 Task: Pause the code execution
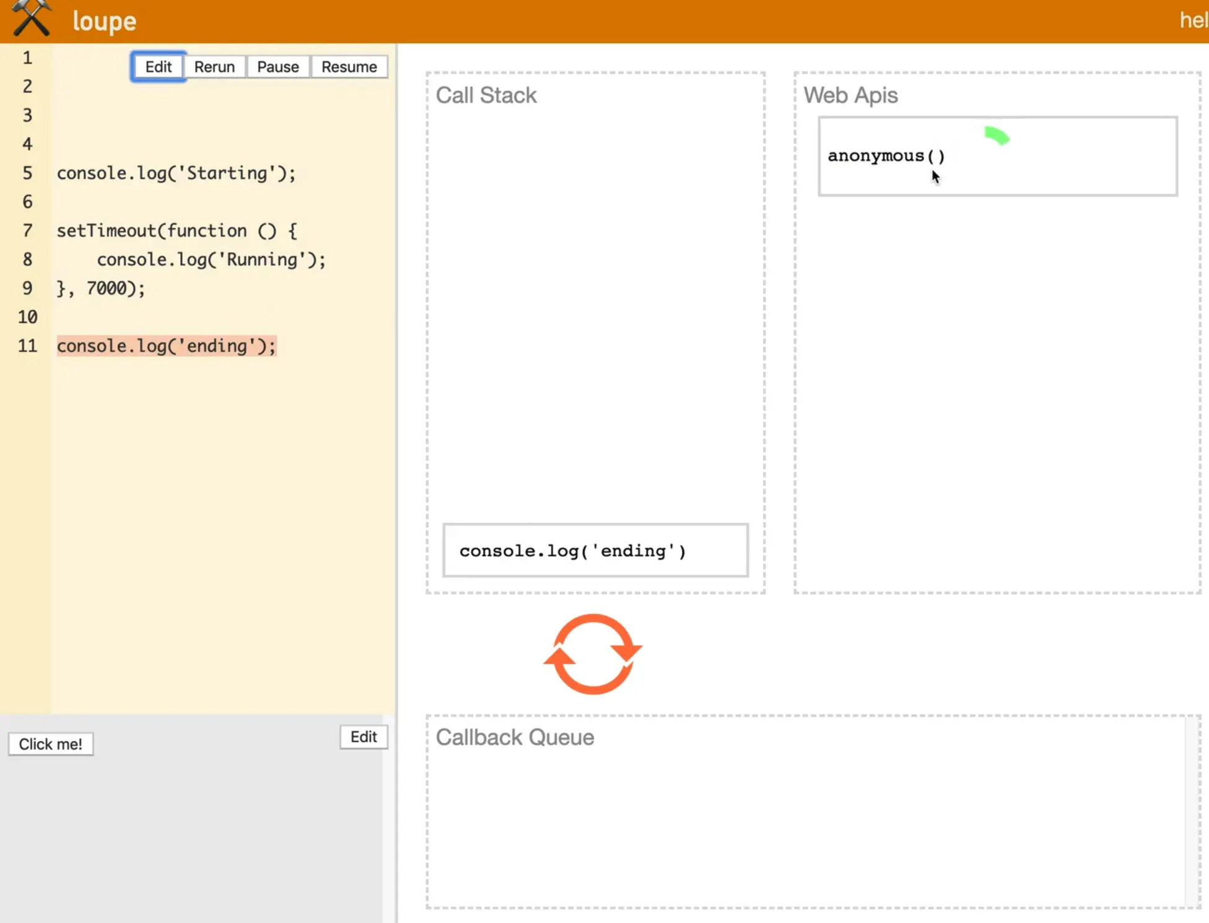(x=277, y=67)
